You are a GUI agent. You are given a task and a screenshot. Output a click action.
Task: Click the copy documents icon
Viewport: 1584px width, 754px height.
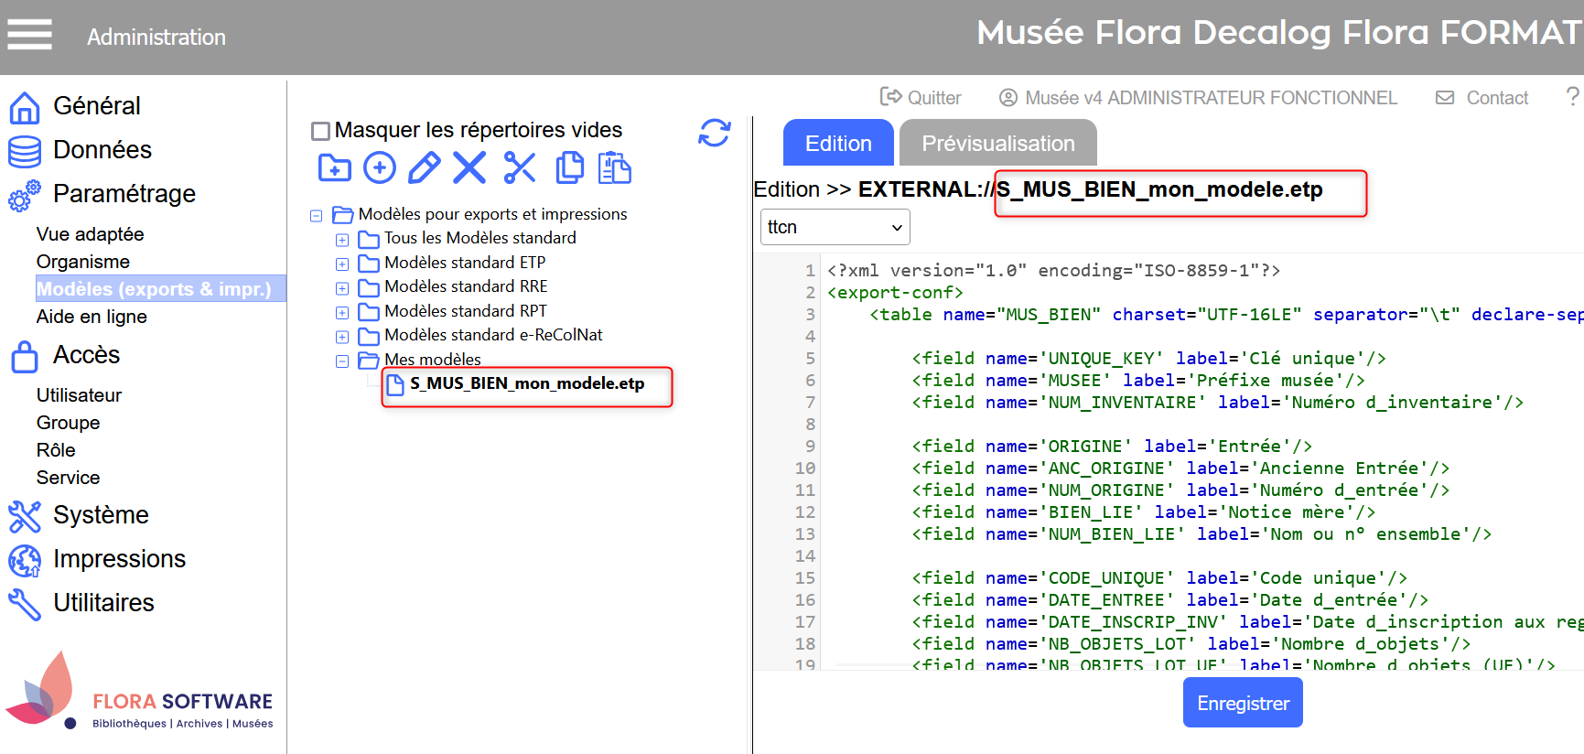[x=569, y=168]
